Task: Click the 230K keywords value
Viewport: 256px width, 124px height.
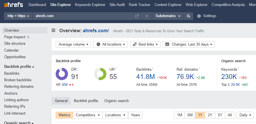Action: click(x=229, y=77)
